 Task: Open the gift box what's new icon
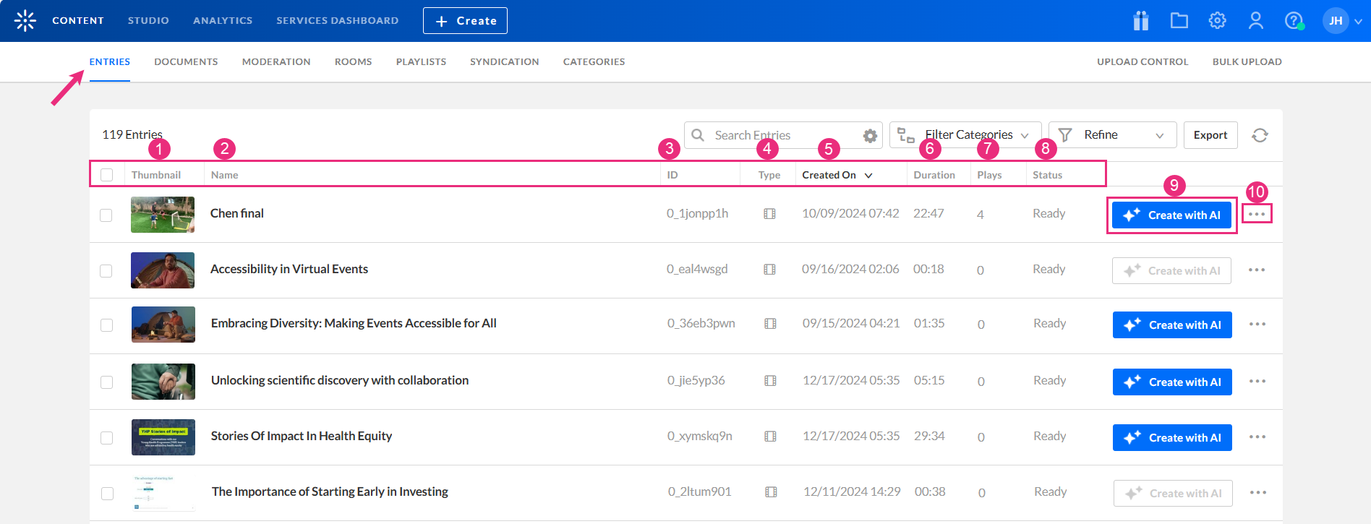pyautogui.click(x=1141, y=21)
